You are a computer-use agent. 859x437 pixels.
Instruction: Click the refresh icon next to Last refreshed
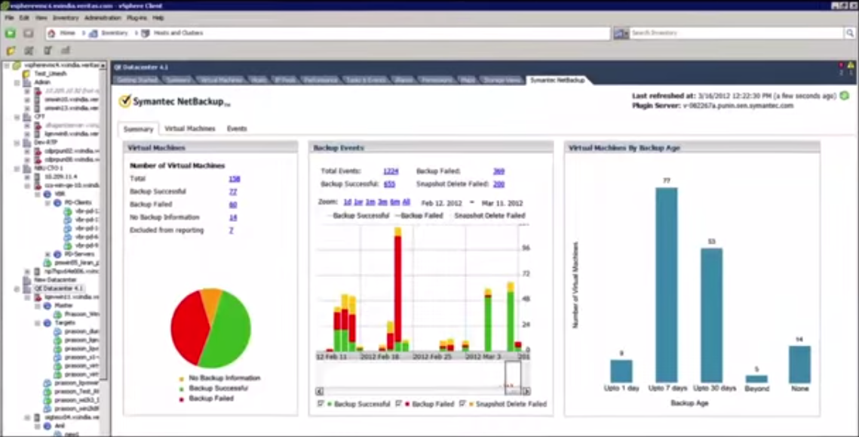(845, 95)
